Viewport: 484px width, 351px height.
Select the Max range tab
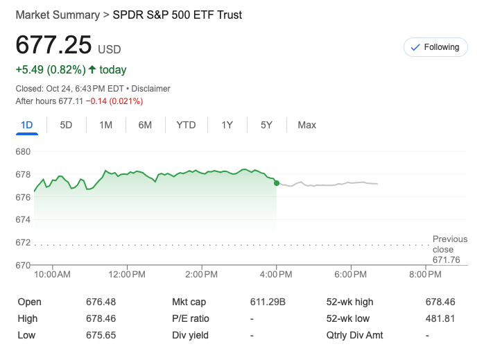tap(306, 125)
